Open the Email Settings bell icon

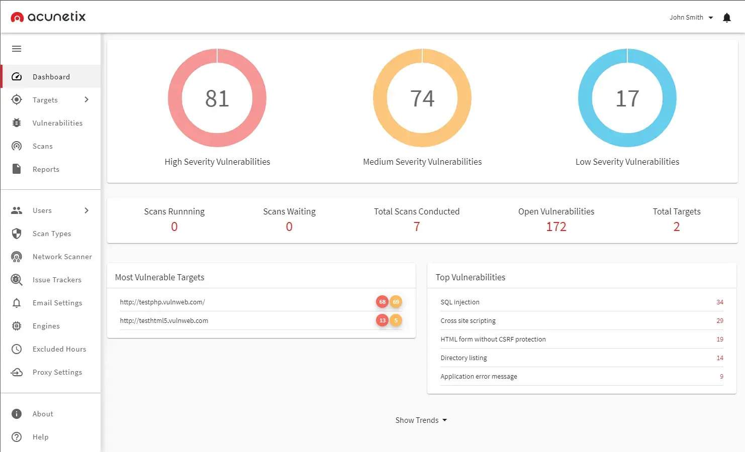pos(17,303)
